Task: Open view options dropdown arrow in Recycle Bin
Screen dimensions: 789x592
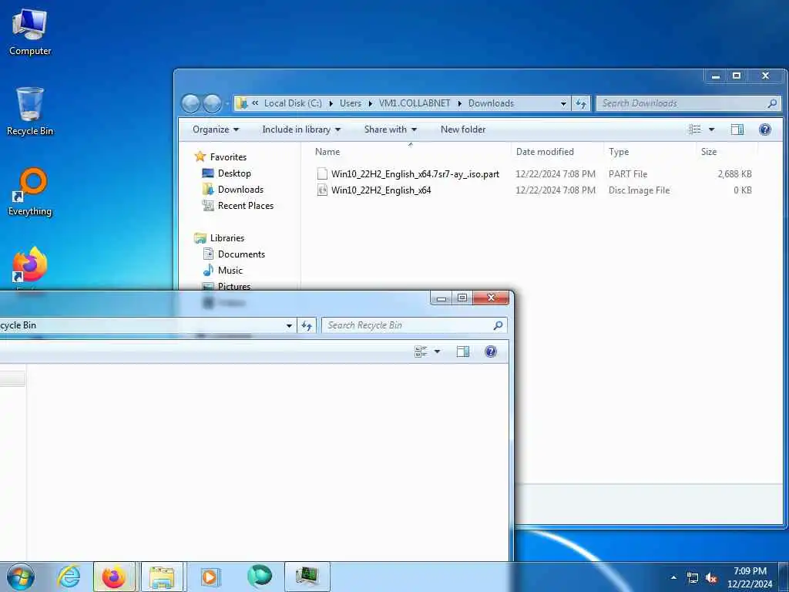Action: pos(438,351)
